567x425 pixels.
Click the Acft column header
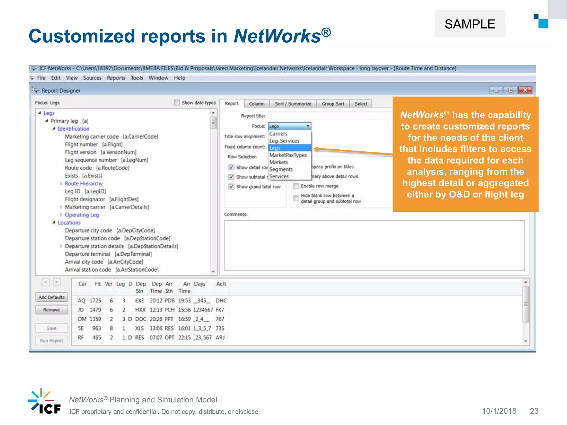coord(221,284)
